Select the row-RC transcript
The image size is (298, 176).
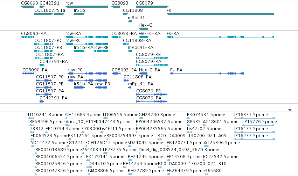point(86,44)
